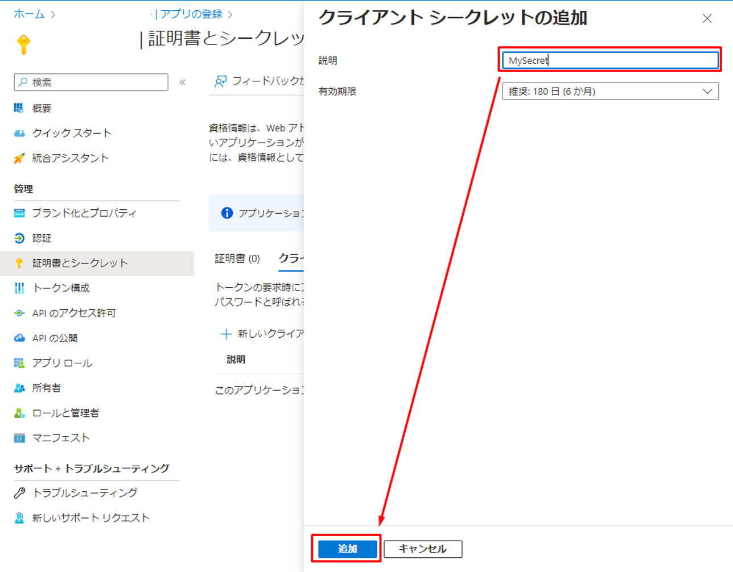Go to API のアクセス許可
Screen dimensions: 733x572
74,313
